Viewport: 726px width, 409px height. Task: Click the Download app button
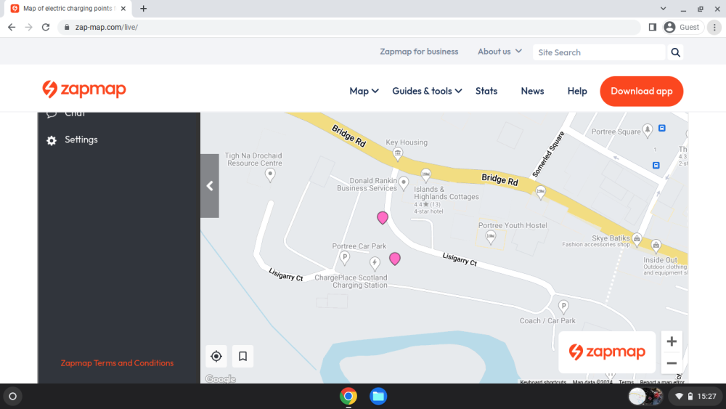click(x=641, y=92)
